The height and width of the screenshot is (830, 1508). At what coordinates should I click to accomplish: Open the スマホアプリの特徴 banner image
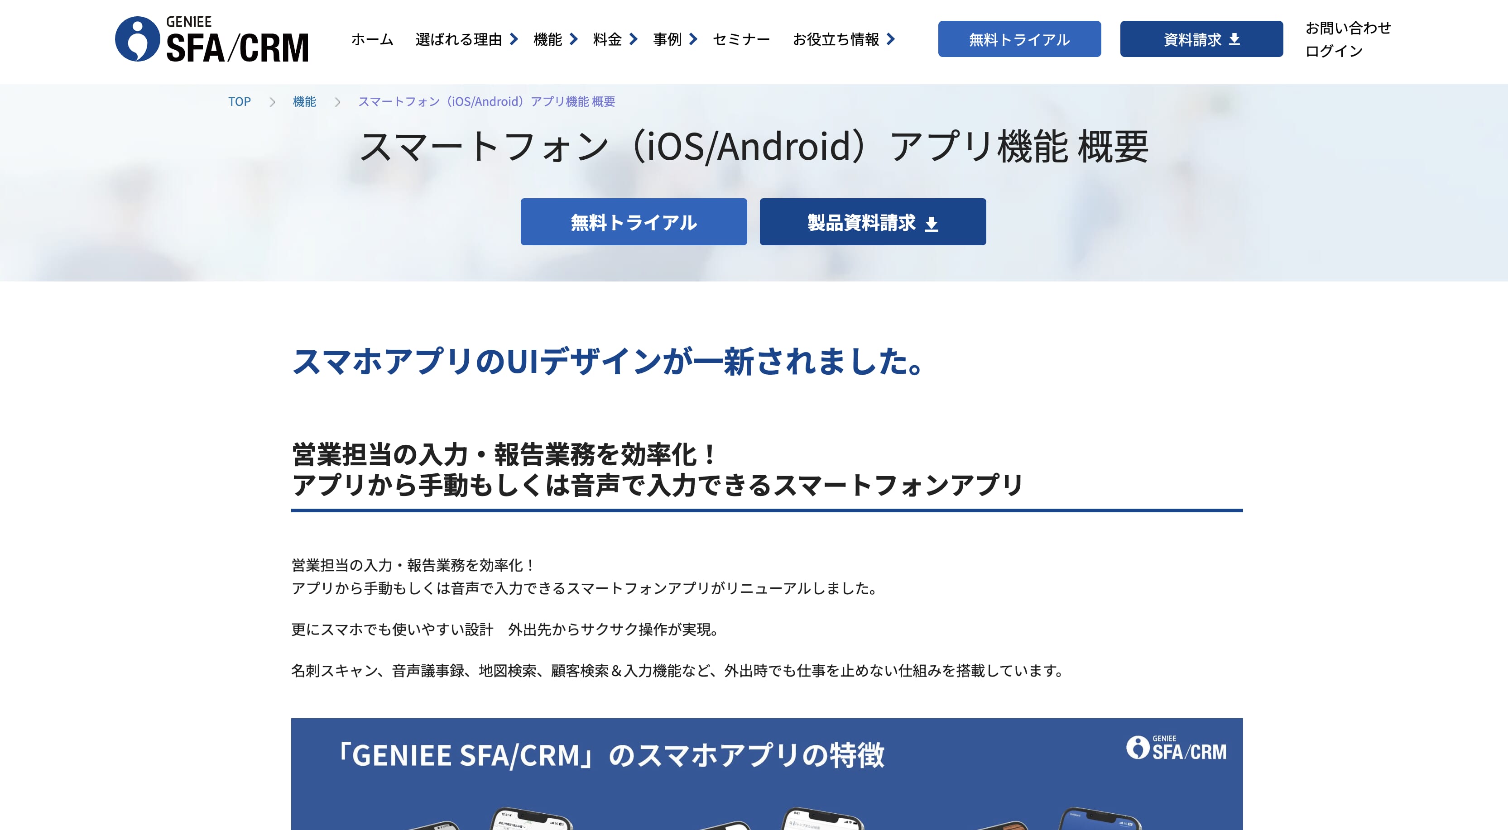coord(767,774)
